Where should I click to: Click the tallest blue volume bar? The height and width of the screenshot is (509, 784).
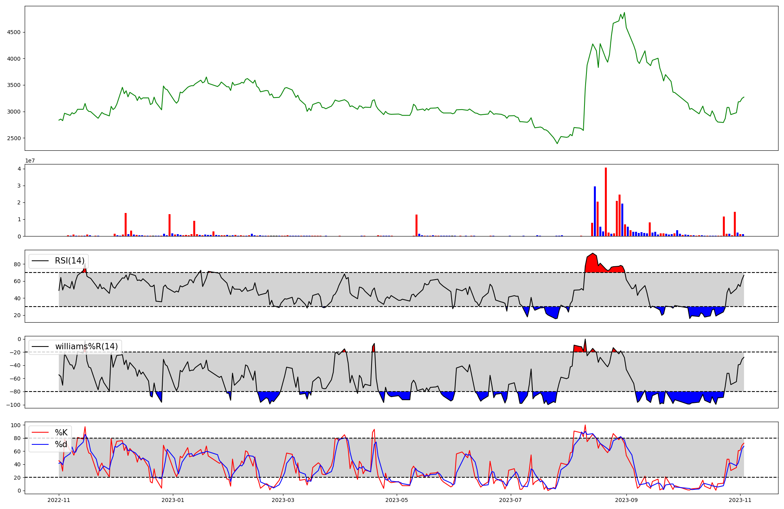(595, 211)
